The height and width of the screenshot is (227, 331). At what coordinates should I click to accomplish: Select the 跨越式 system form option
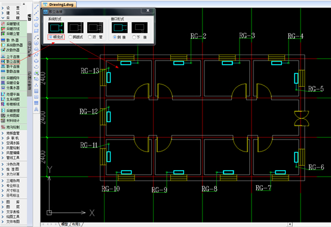(76, 37)
